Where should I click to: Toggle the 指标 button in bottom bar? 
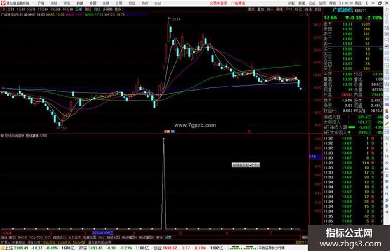point(4,237)
